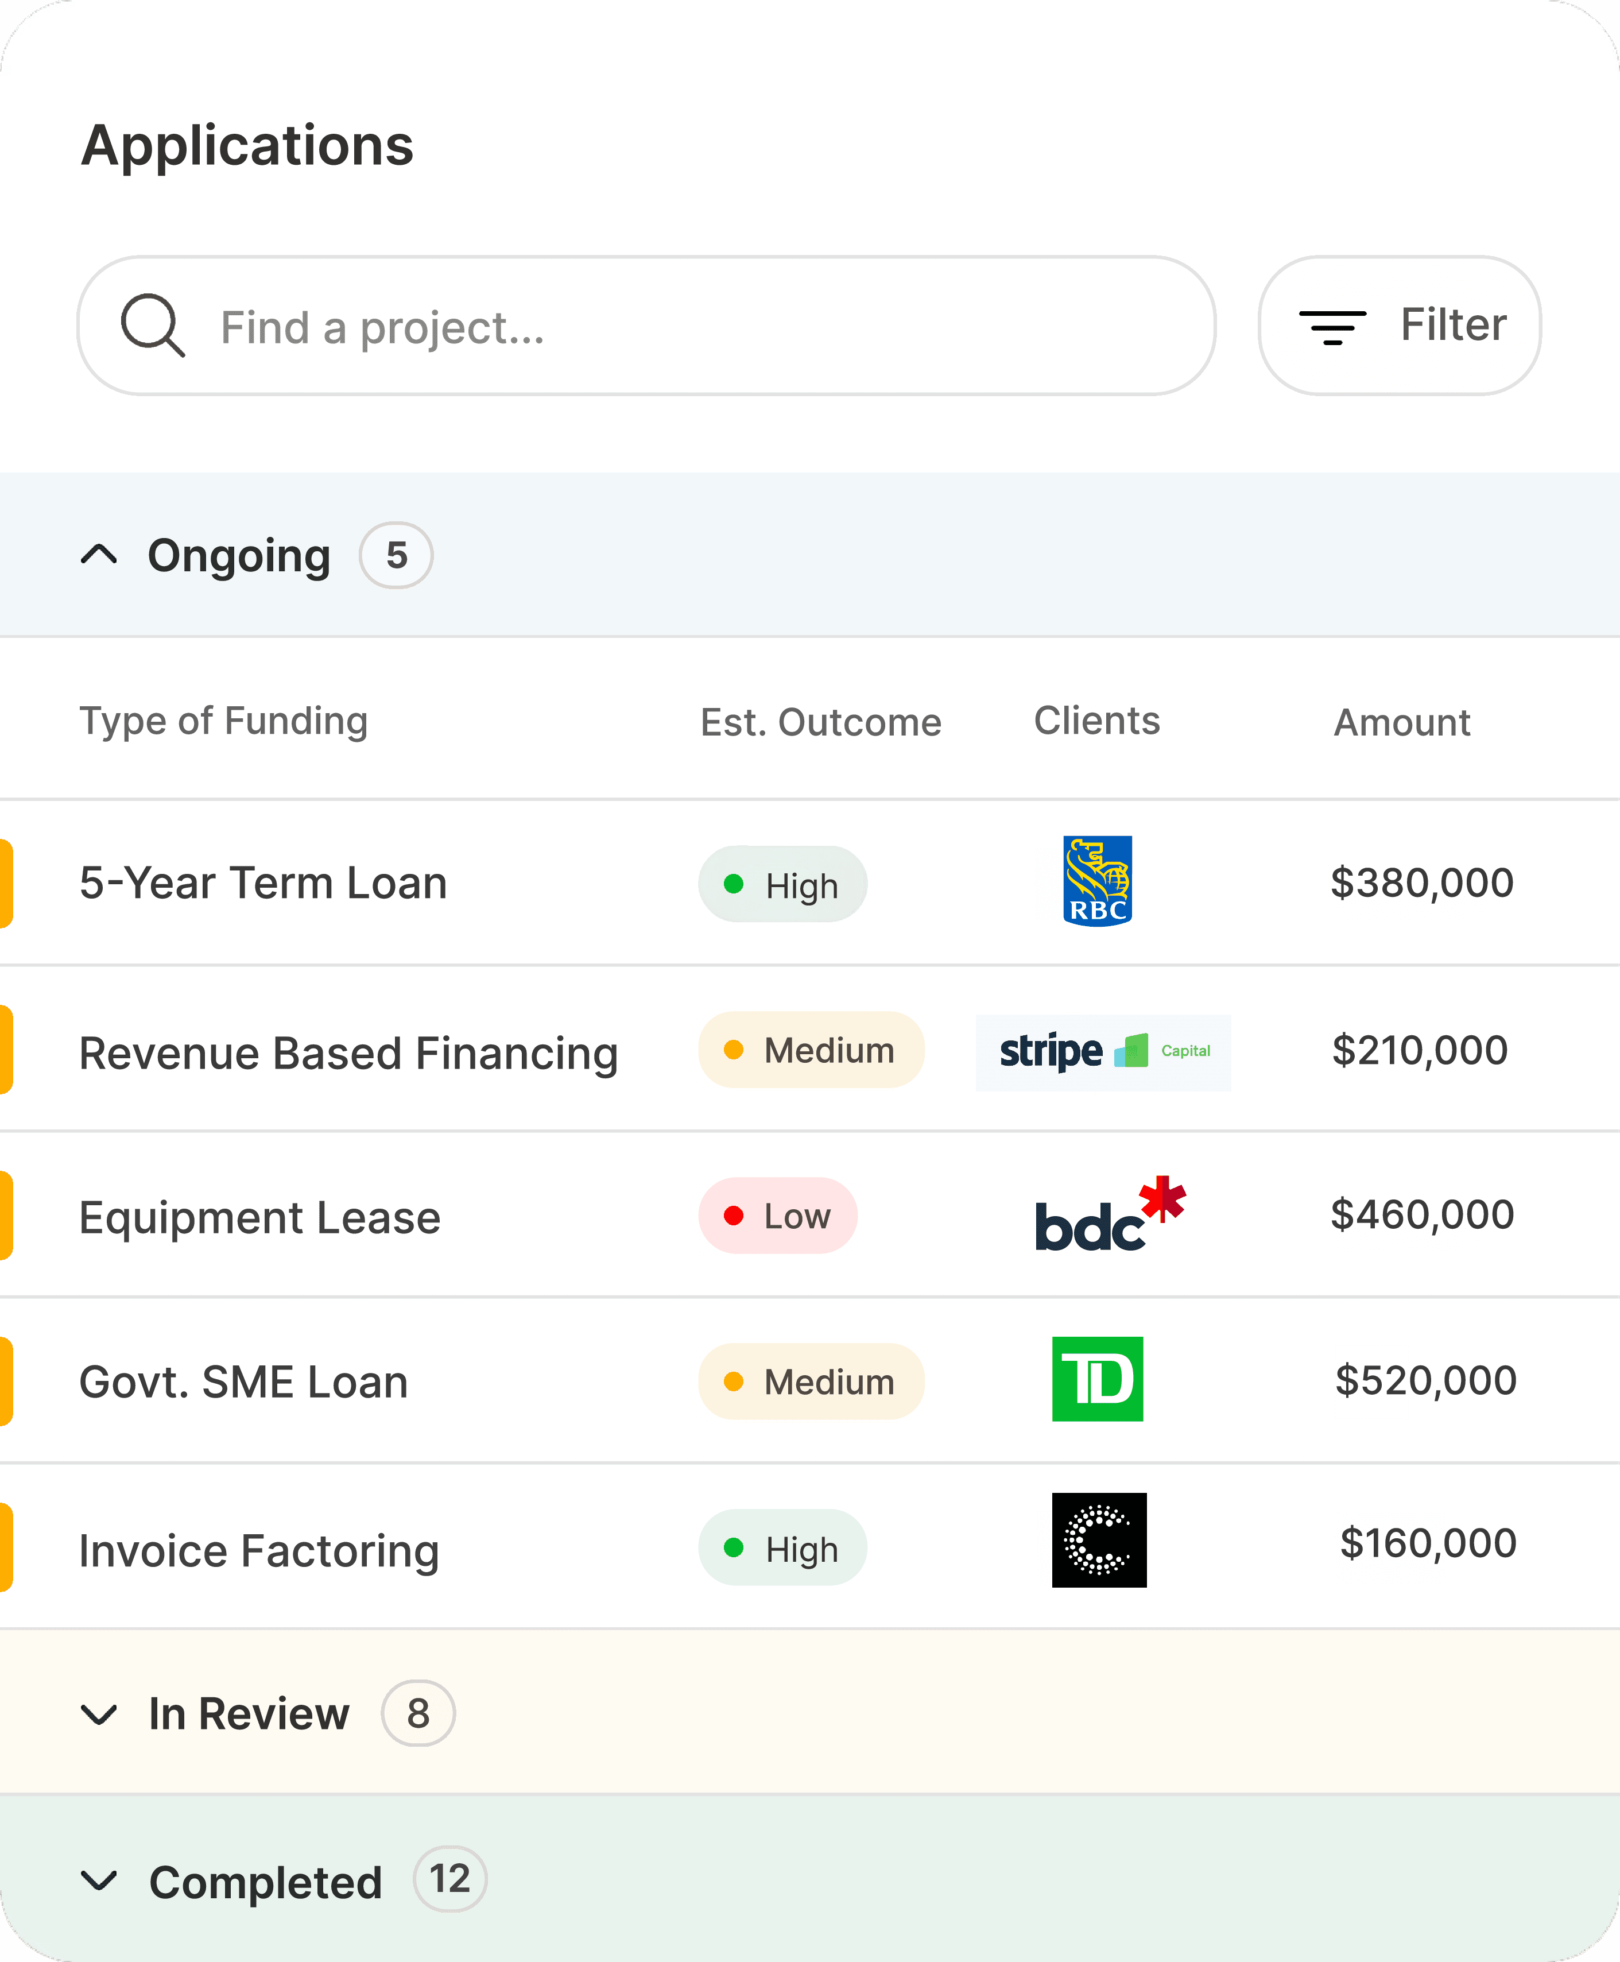Click the filter lines icon

[x=1332, y=327]
